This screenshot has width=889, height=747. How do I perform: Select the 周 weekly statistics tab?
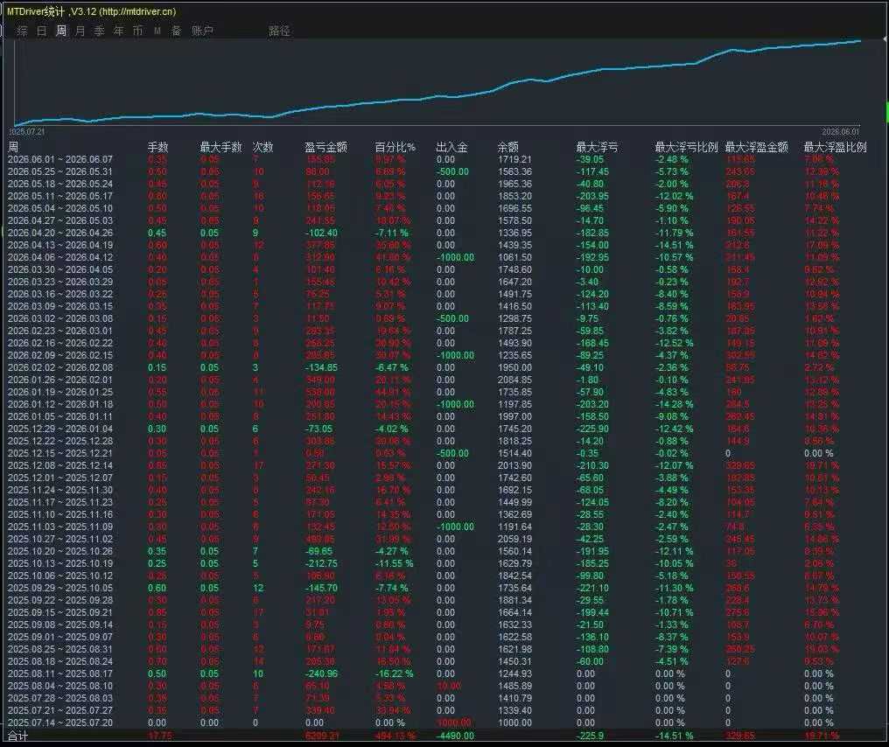tap(61, 31)
